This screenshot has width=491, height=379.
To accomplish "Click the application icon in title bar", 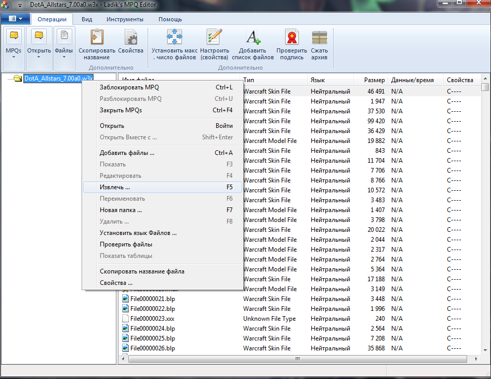I will (5, 5).
